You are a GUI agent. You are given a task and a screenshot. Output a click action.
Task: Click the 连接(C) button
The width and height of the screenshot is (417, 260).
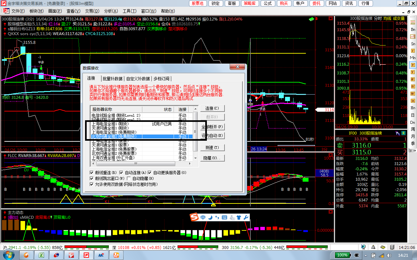pos(212,109)
